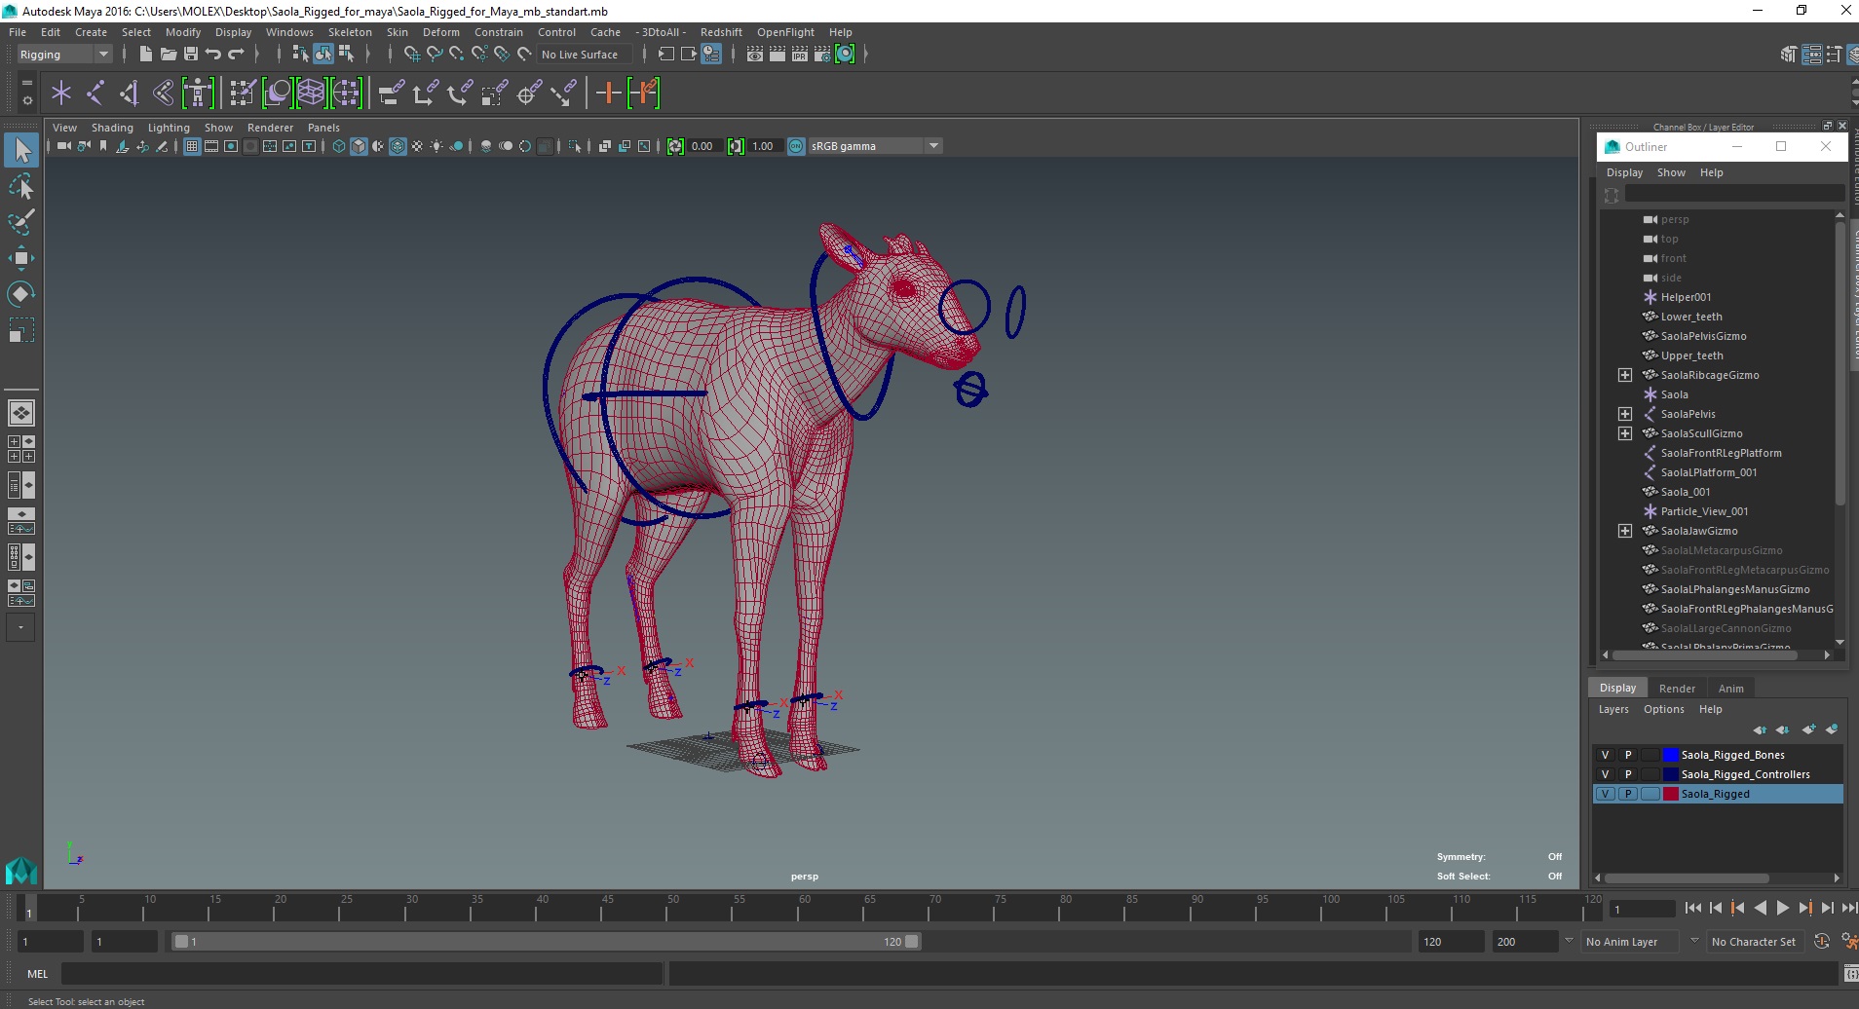Expand the SaolaJawGizmo node
Image resolution: width=1859 pixels, height=1009 pixels.
[1624, 531]
